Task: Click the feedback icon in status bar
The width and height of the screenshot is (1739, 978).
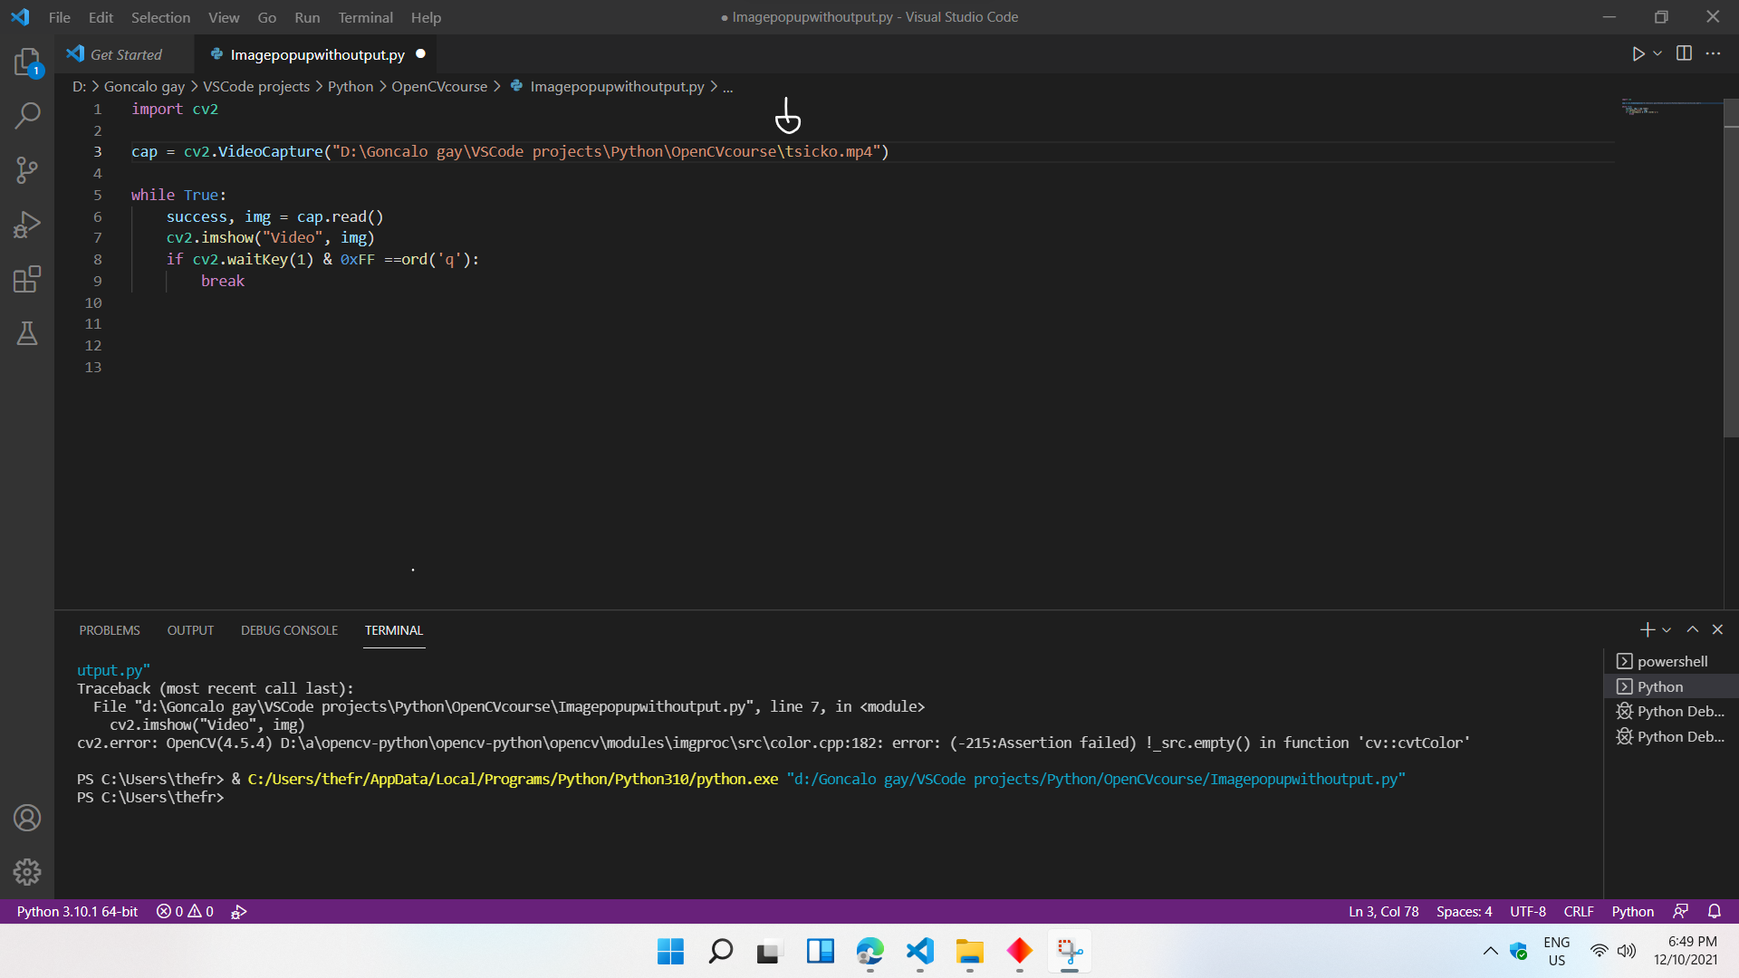Action: pyautogui.click(x=1681, y=911)
